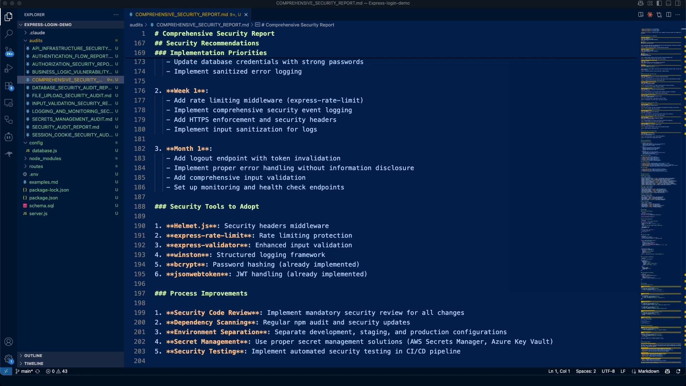686x386 pixels.
Task: Open Explorer views ellipsis menu
Action: point(116,15)
